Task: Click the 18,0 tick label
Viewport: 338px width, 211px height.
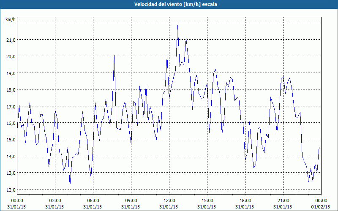Action: (x=11, y=90)
